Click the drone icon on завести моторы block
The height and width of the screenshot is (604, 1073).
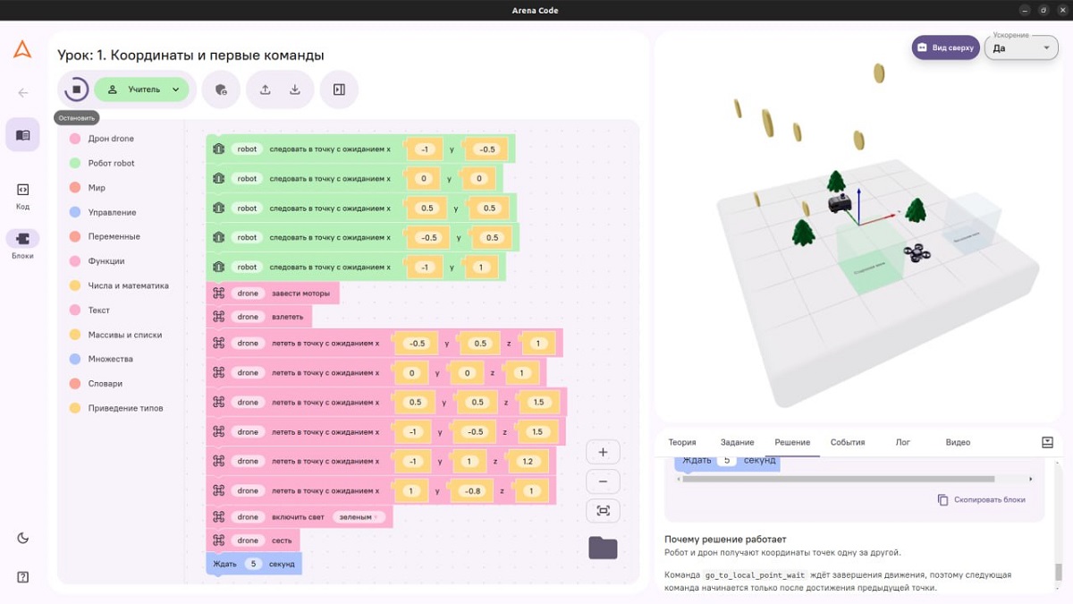click(218, 293)
